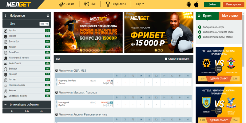Select the Футбол football icon in sidebar

click(x=6, y=31)
